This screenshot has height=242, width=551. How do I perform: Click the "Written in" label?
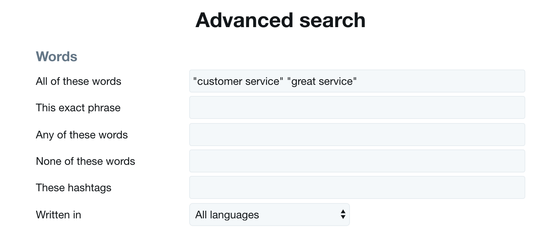[x=58, y=215]
